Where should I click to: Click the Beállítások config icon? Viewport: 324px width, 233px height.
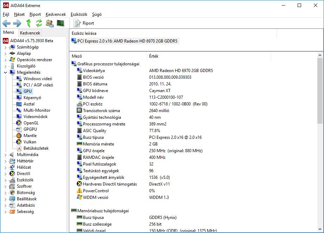12,199
